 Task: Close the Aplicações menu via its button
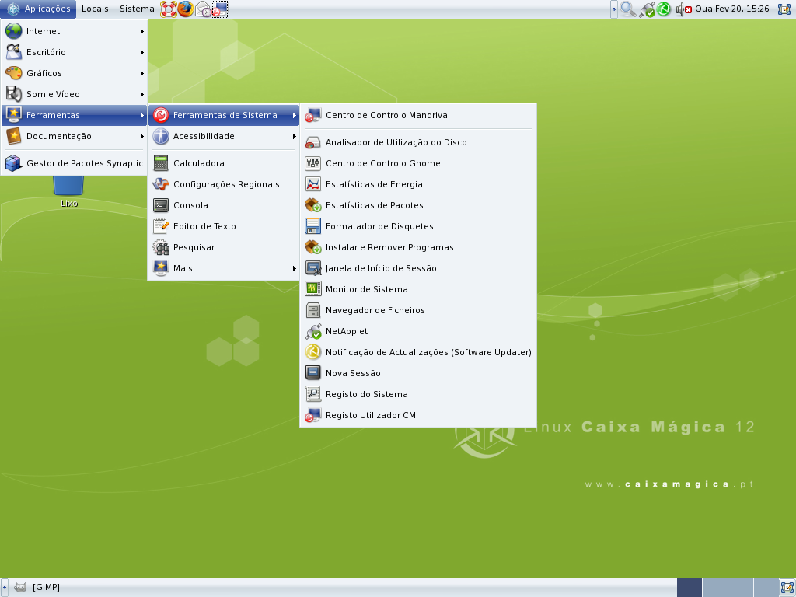(x=39, y=9)
